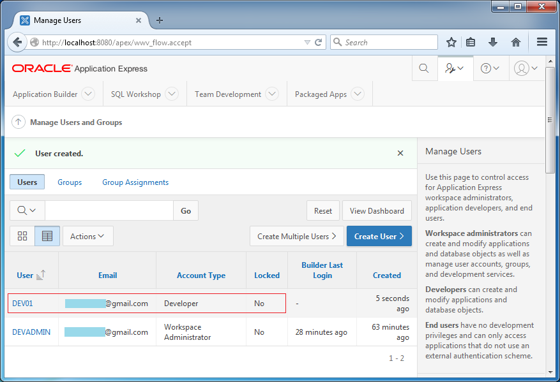Expand the Team Development dropdown chevron
The image size is (560, 382).
tap(272, 94)
